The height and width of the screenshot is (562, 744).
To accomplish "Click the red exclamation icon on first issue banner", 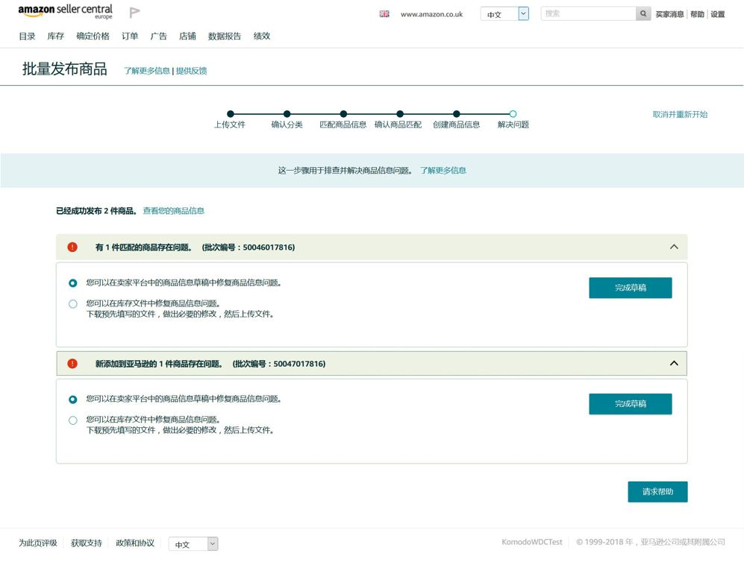I will point(72,247).
